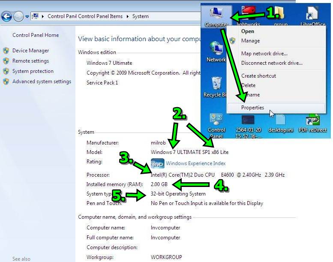Select Control Panel desktop icon
333x262 pixels.
[x=216, y=126]
